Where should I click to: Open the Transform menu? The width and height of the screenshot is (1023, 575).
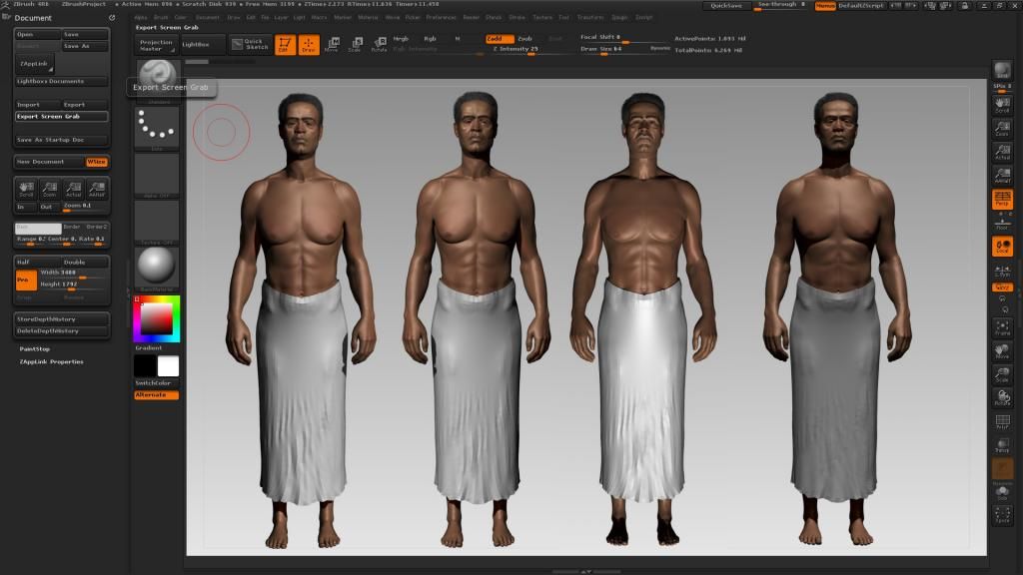coord(589,18)
